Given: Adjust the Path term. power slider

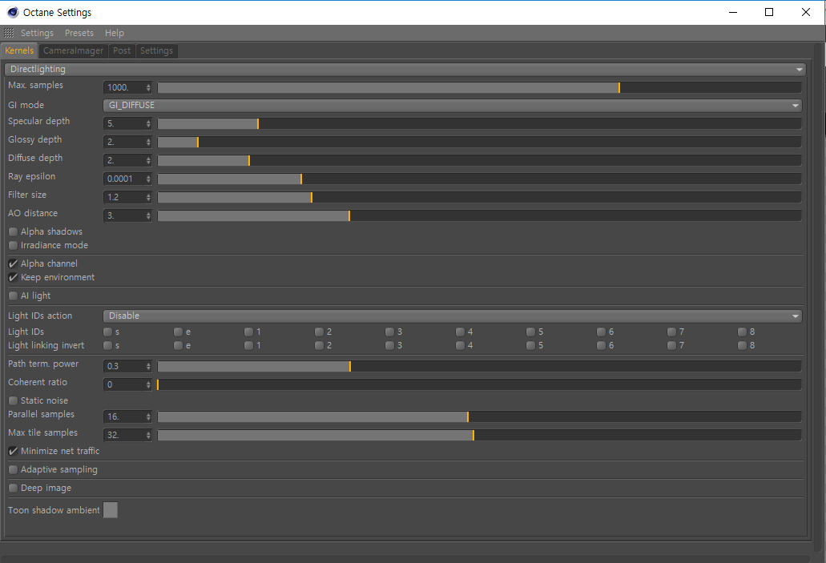Looking at the screenshot, I should [x=479, y=367].
